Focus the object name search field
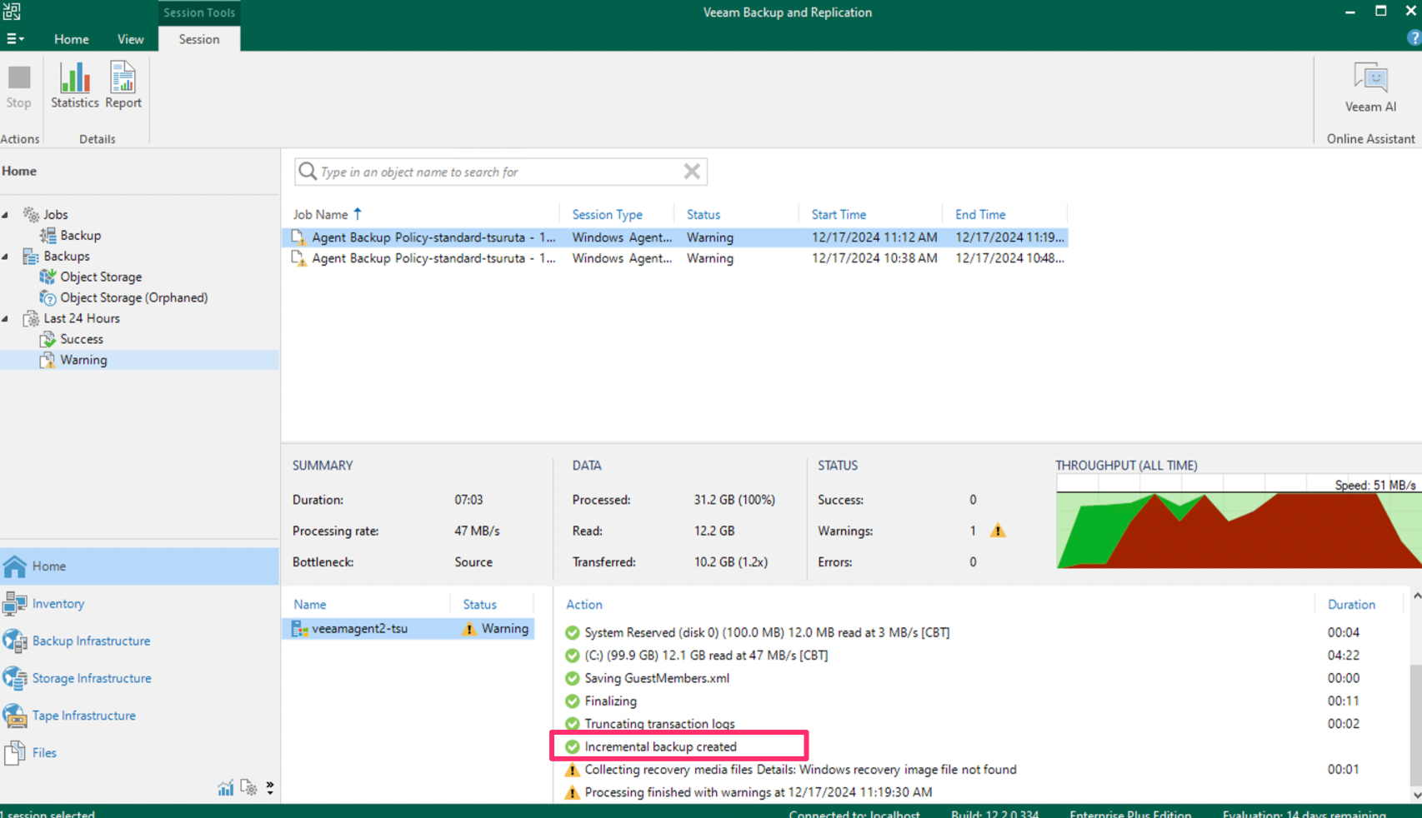 [500, 172]
